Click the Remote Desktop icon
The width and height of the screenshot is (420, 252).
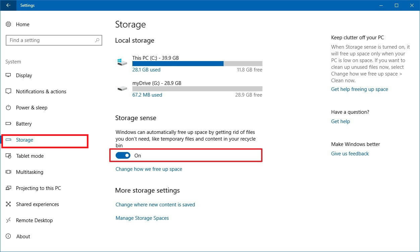(x=8, y=220)
